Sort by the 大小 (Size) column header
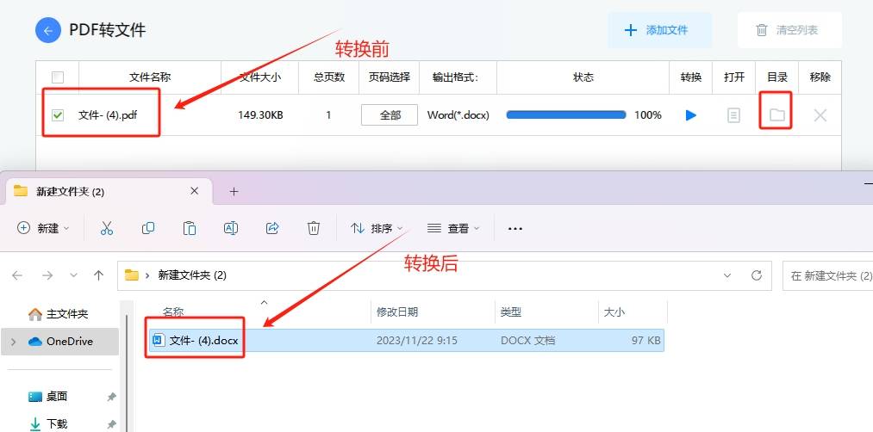 (x=614, y=312)
